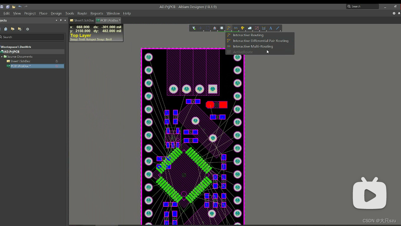Select the place via icon

(x=243, y=28)
